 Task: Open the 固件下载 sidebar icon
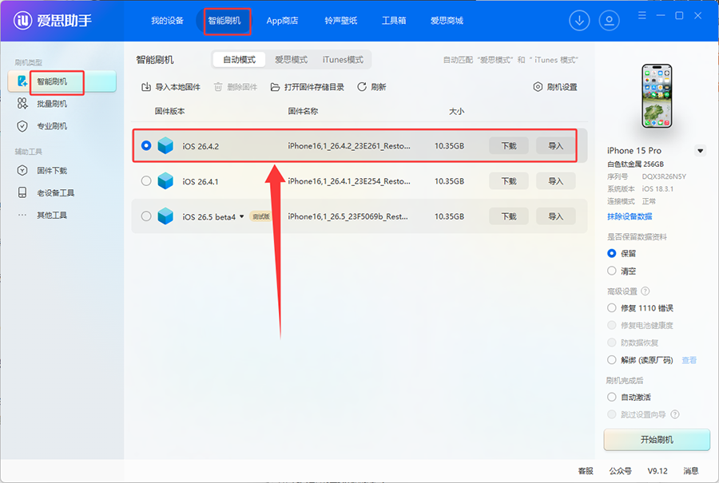click(22, 171)
